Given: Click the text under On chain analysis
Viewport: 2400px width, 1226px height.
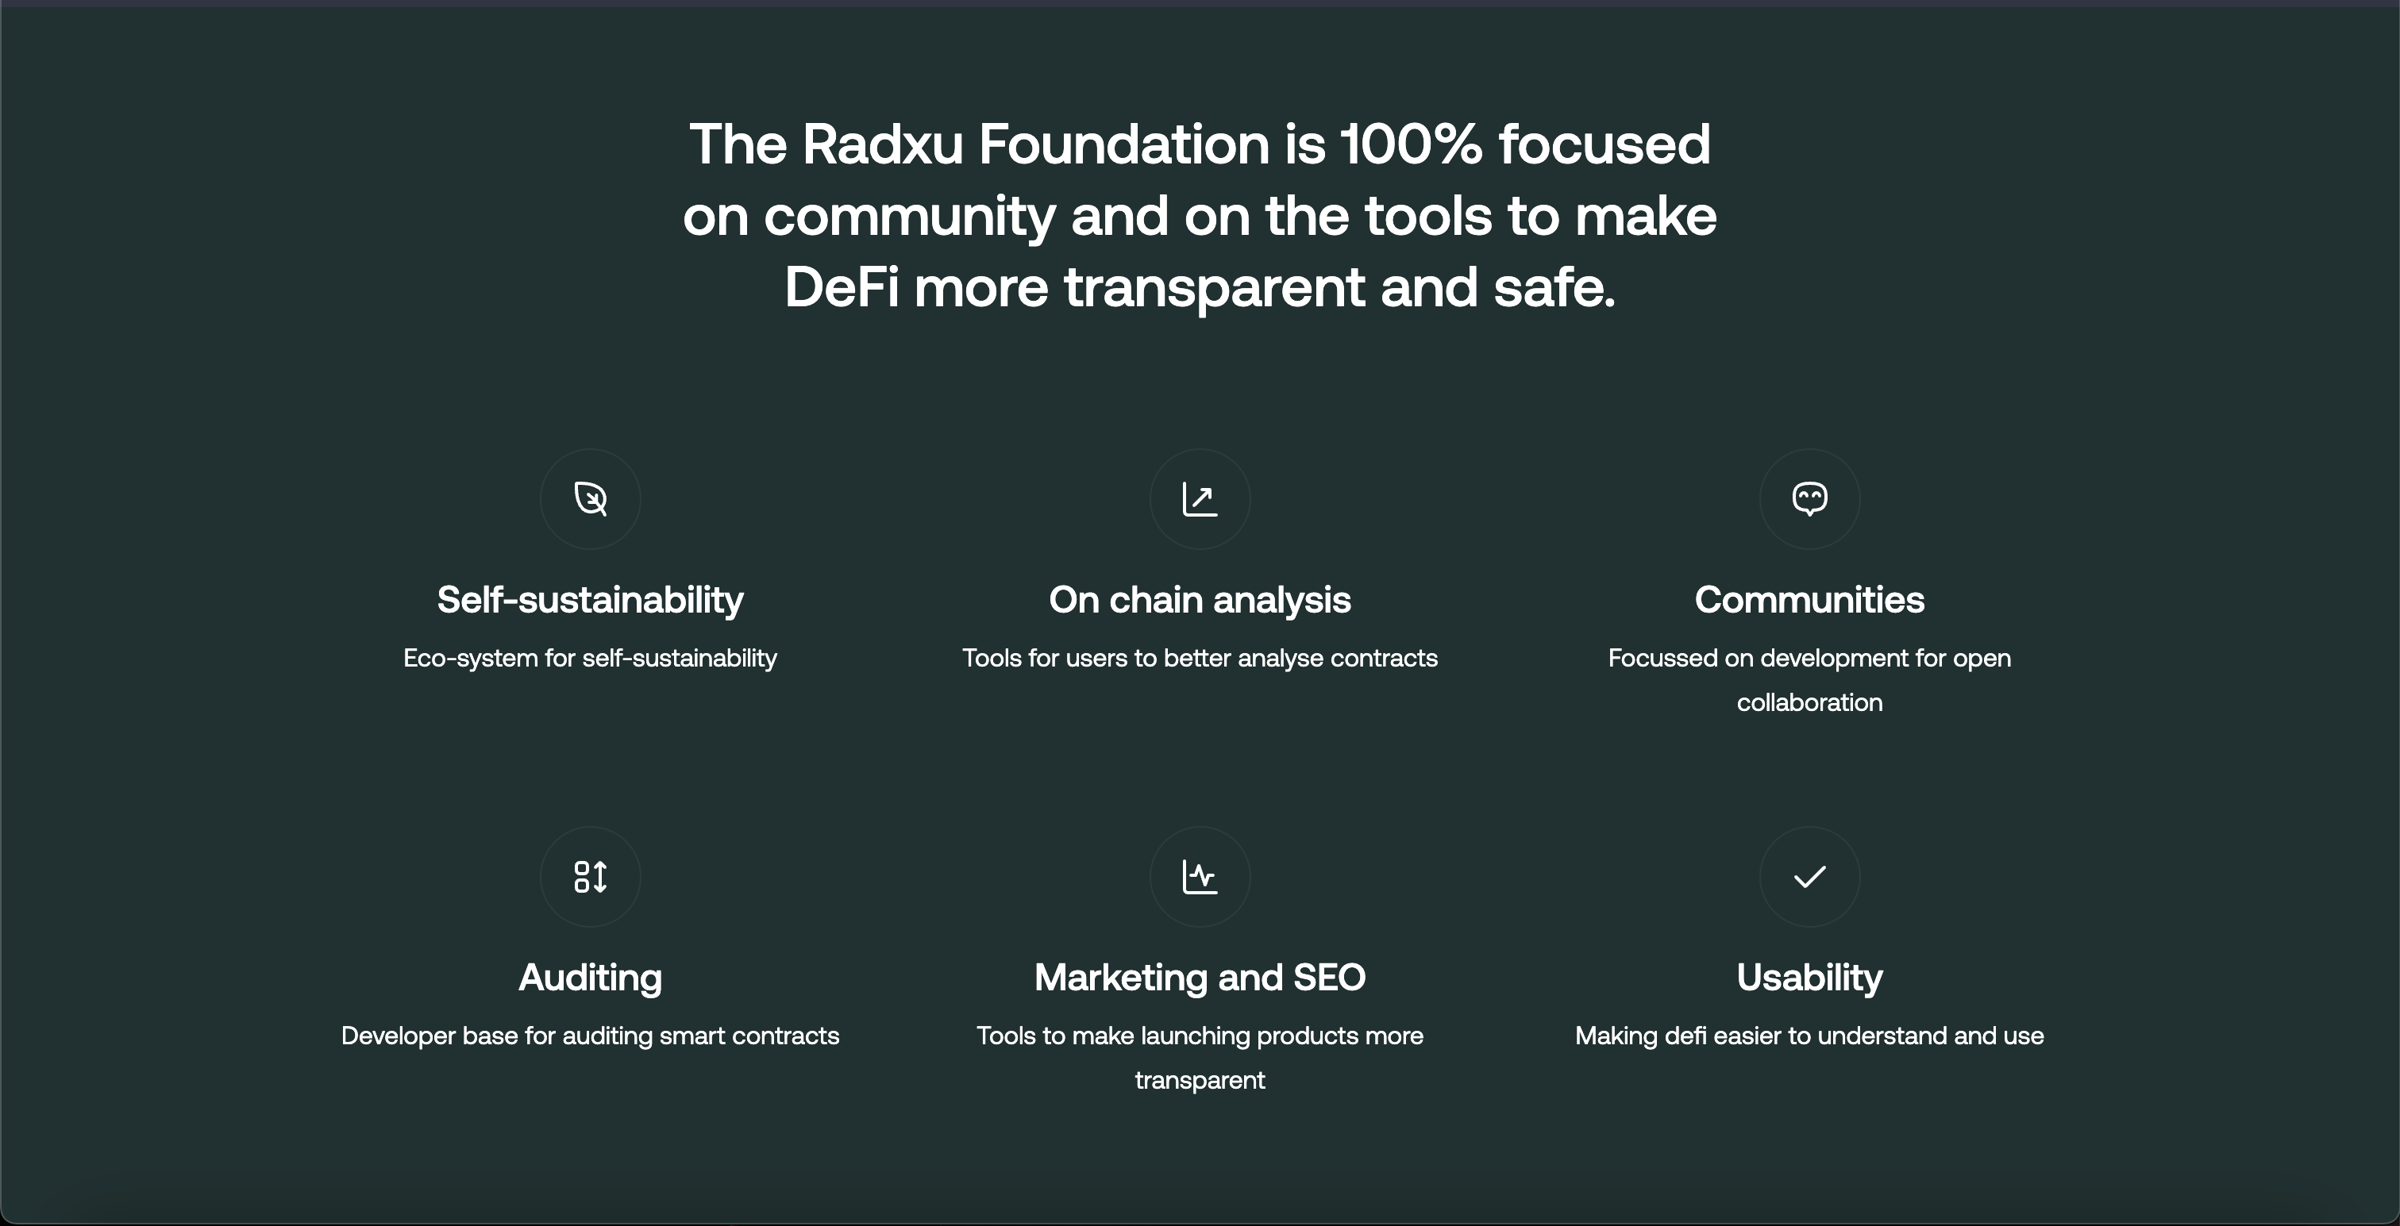Looking at the screenshot, I should pyautogui.click(x=1200, y=658).
